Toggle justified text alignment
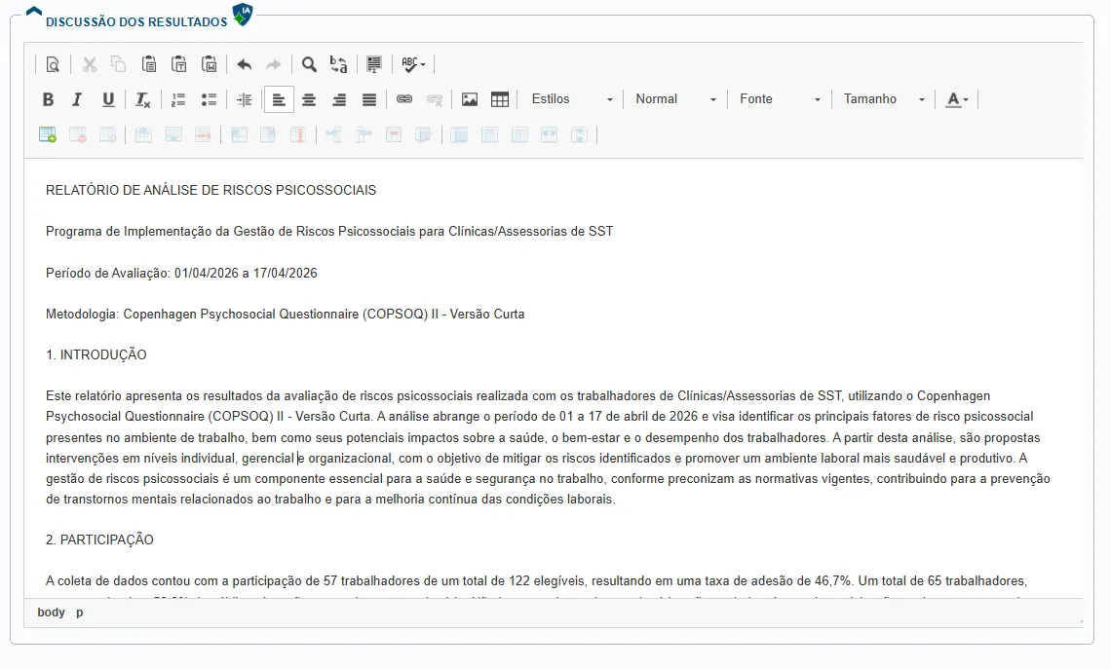Viewport: 1111px width, 669px height. point(369,100)
